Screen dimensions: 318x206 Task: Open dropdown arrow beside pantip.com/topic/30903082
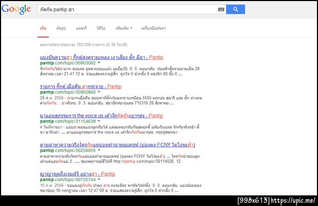[x=99, y=63]
